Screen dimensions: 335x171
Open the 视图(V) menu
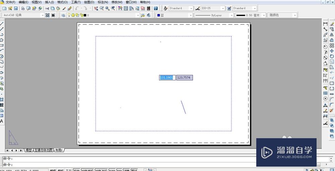[x=37, y=2]
